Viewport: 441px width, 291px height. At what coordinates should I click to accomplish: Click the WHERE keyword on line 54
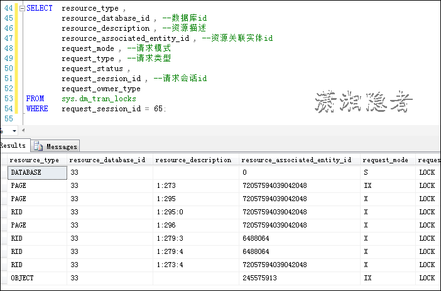tap(37, 109)
